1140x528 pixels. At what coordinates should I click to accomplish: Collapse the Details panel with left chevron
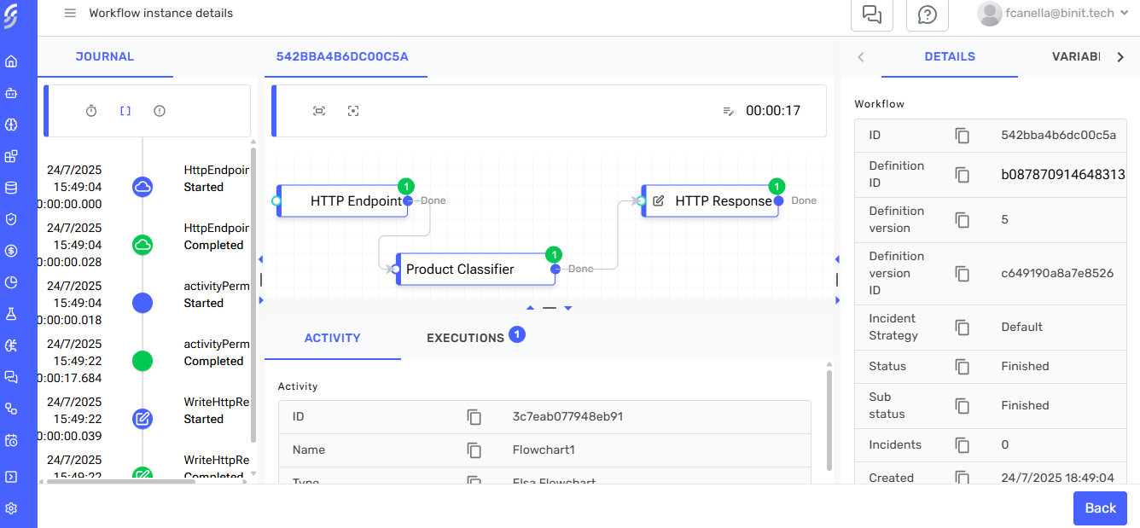pyautogui.click(x=861, y=56)
